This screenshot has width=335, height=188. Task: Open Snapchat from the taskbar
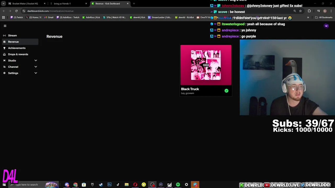pyautogui.click(x=144, y=185)
